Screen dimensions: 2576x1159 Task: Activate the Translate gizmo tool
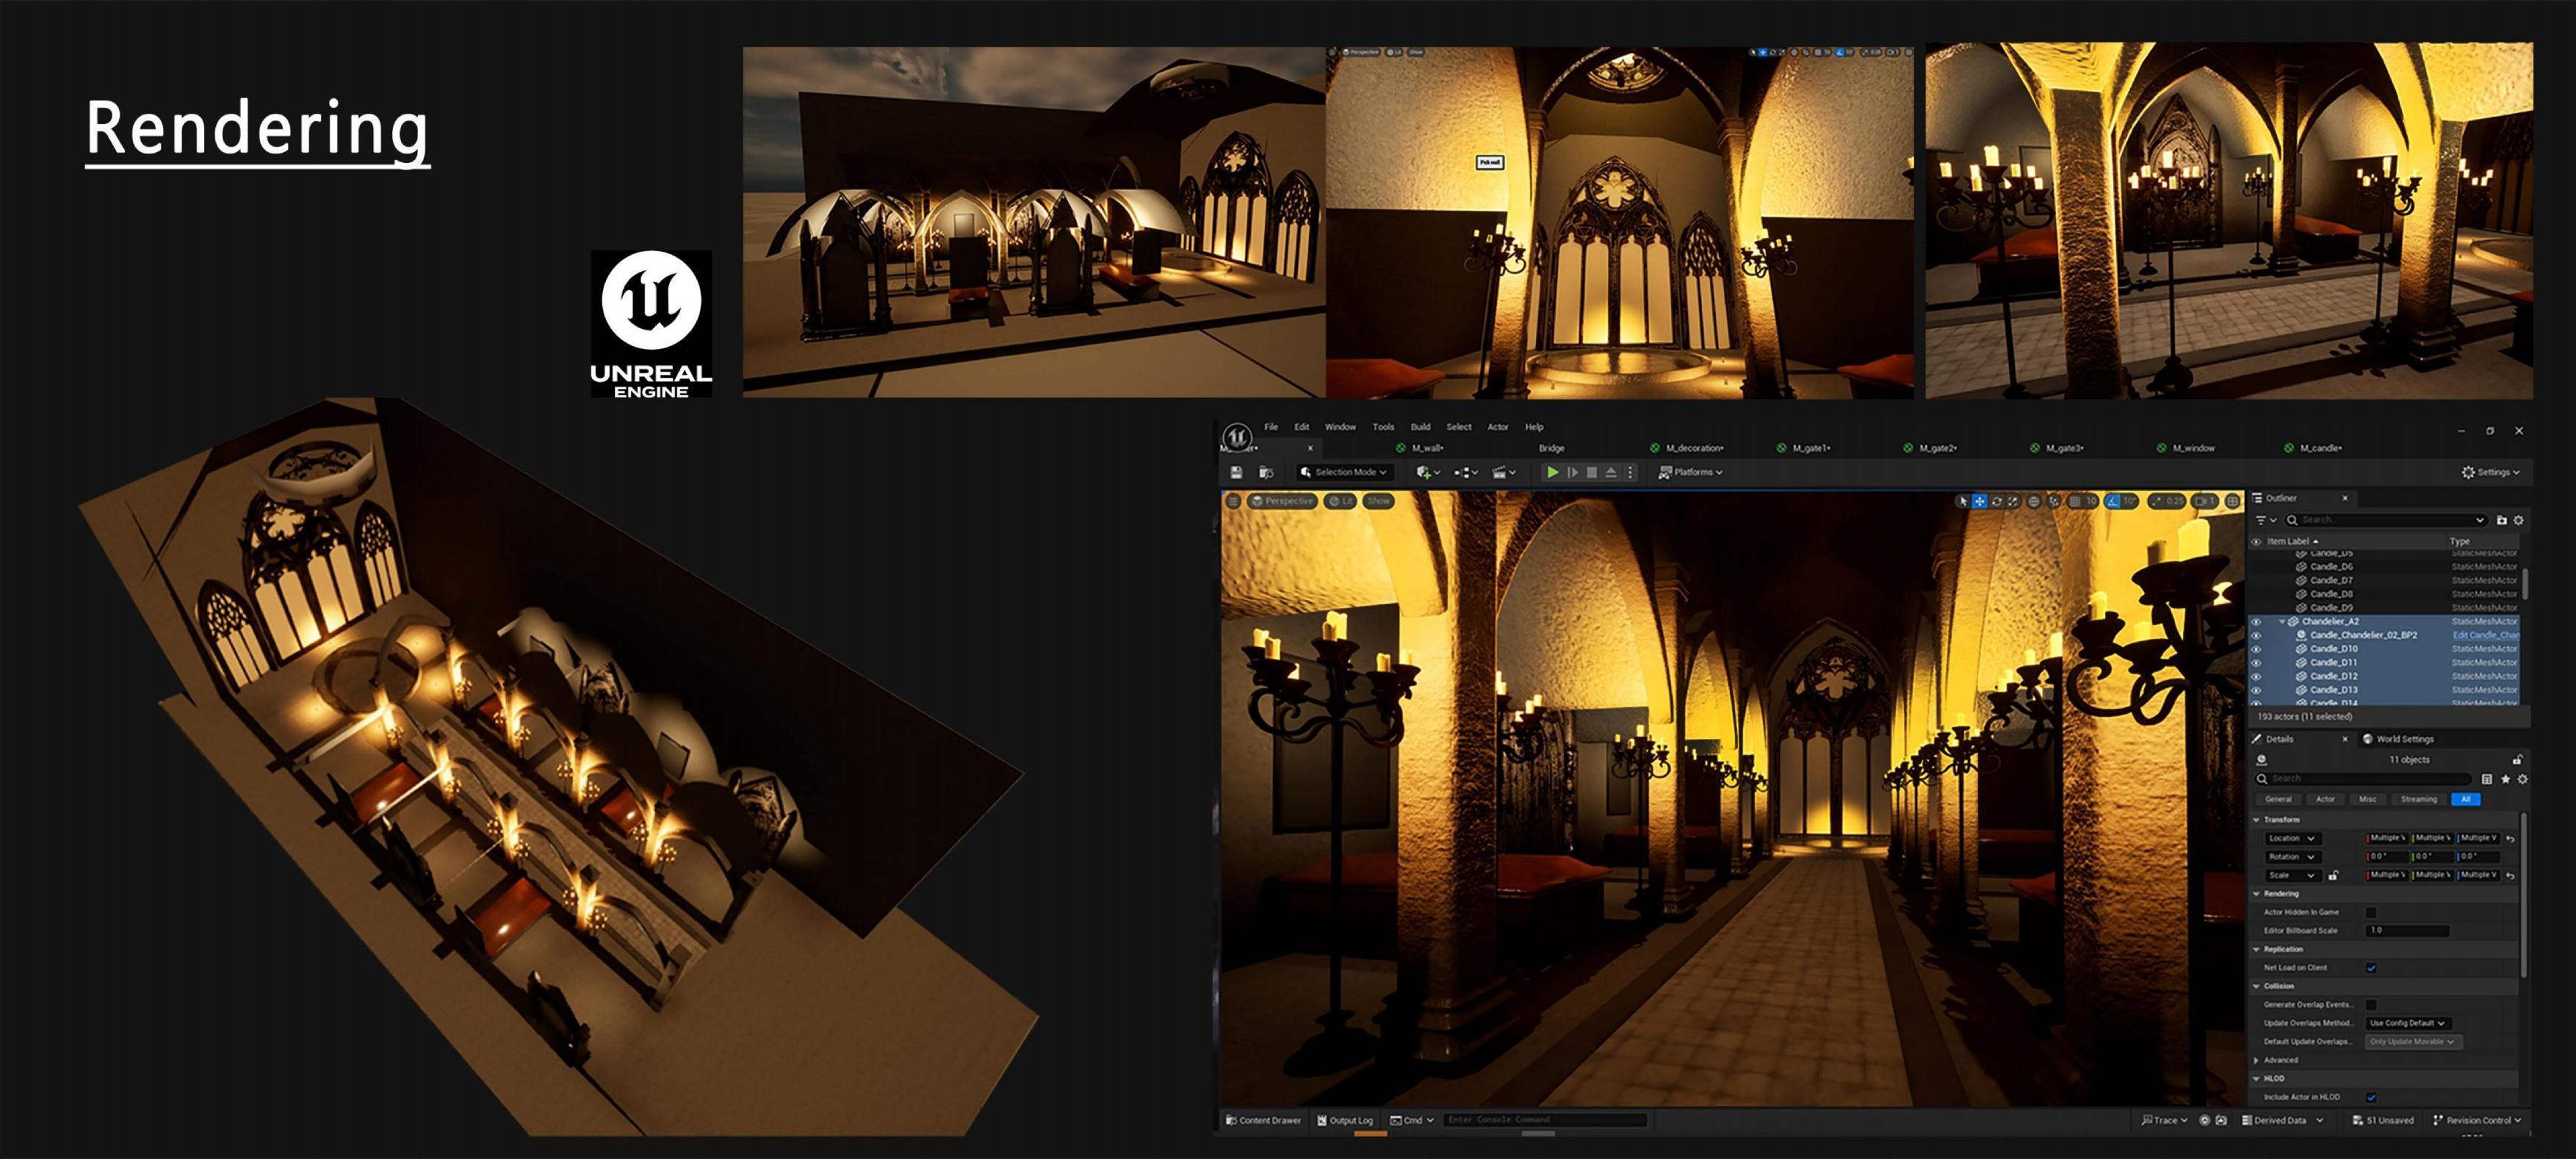tap(1979, 501)
